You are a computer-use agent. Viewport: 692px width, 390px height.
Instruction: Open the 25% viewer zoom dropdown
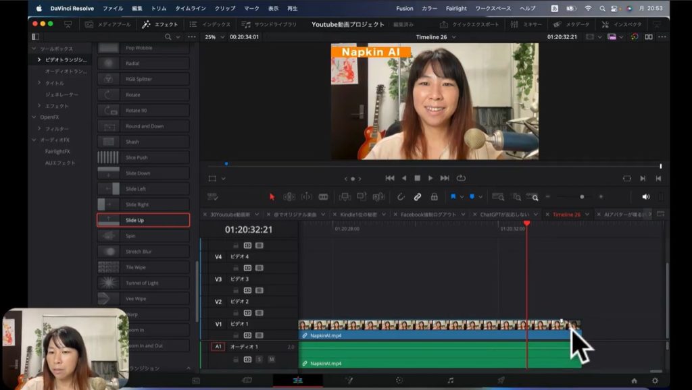(214, 37)
